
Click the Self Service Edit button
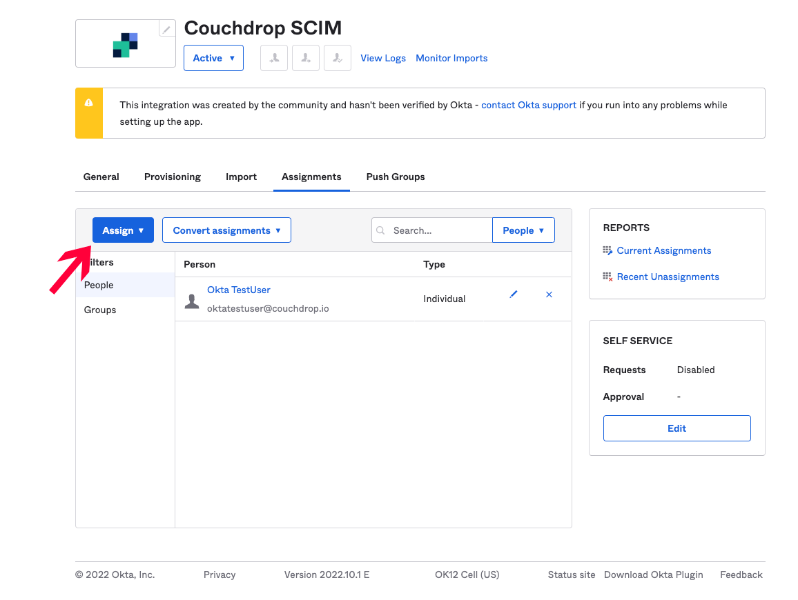(677, 428)
